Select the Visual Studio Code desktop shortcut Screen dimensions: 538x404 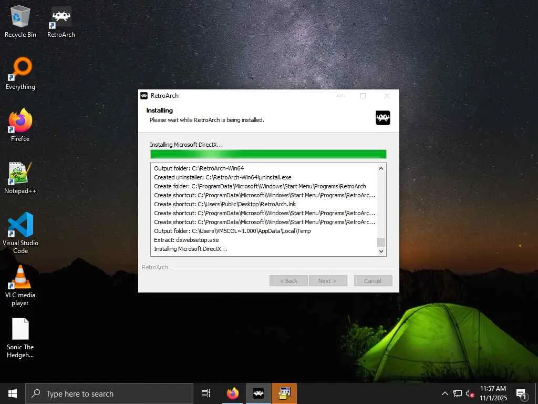pyautogui.click(x=20, y=233)
